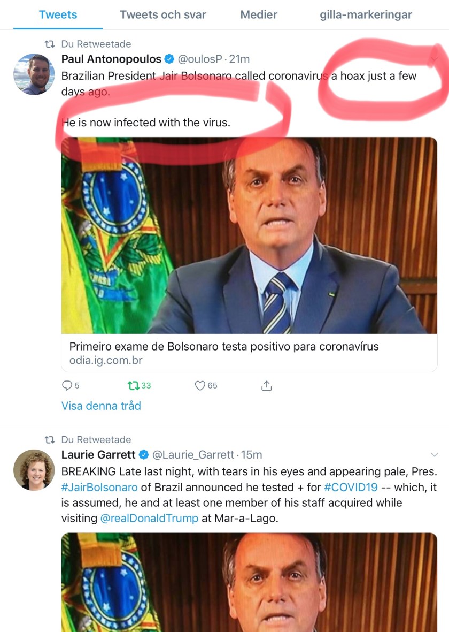Click Visa denna tråd link
449x632 pixels.
101,406
